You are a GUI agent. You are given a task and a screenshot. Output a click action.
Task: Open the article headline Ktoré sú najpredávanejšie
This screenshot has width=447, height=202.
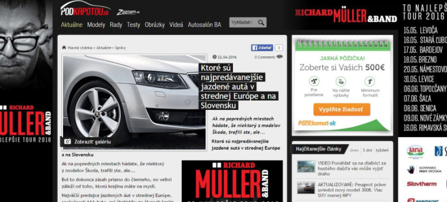(x=239, y=86)
